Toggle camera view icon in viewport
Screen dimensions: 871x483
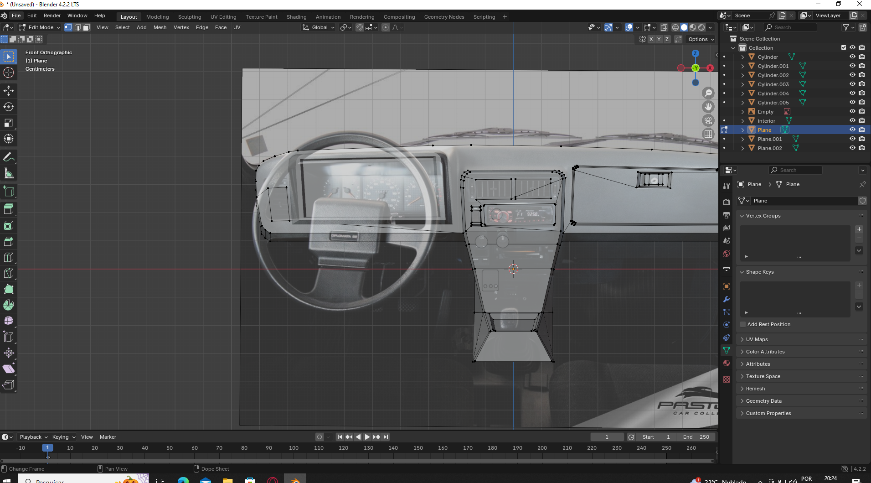(x=708, y=120)
